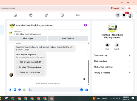This screenshot has width=137, height=101.
Task: Click the chat scroll down arrow
Action: tap(89, 84)
